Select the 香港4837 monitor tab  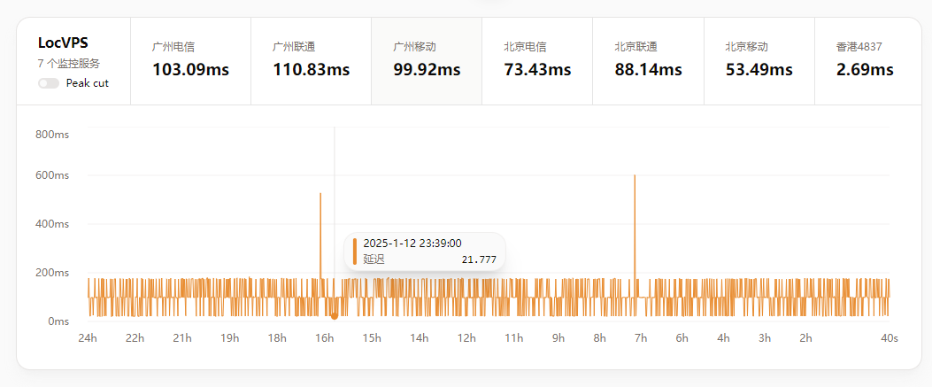[865, 60]
